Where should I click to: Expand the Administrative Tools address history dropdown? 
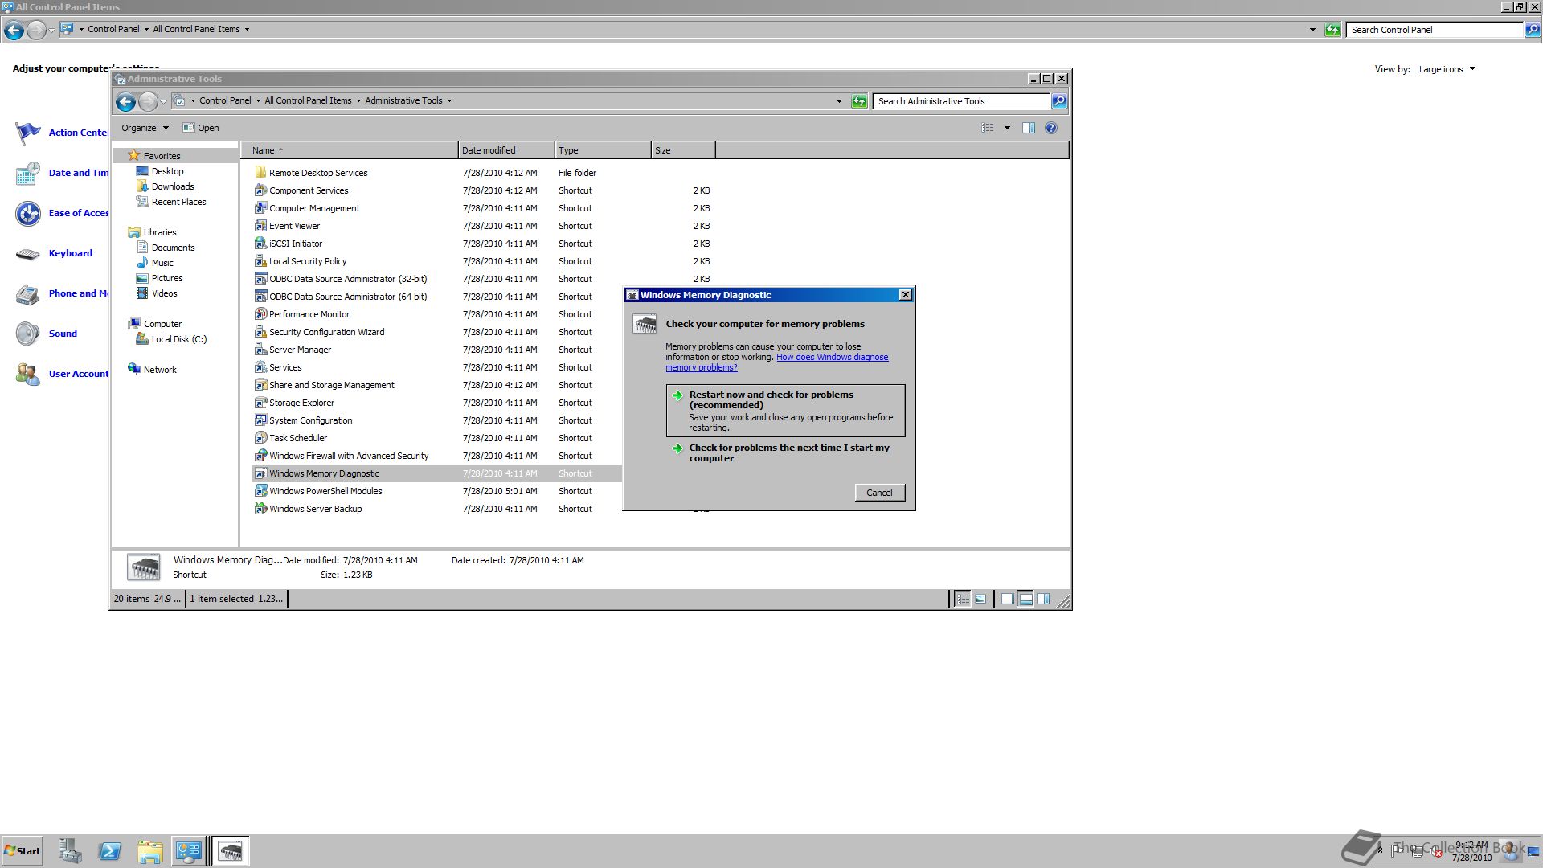[839, 101]
